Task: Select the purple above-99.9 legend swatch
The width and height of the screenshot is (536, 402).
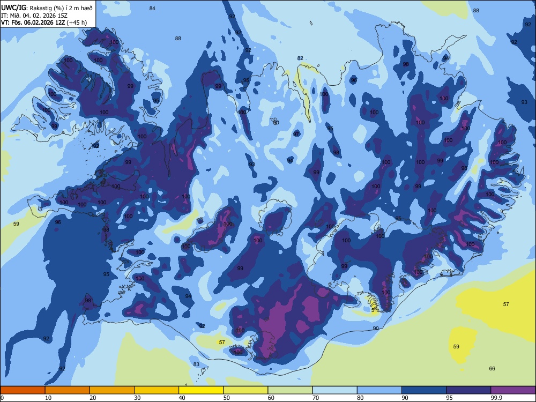Action: coord(513,390)
